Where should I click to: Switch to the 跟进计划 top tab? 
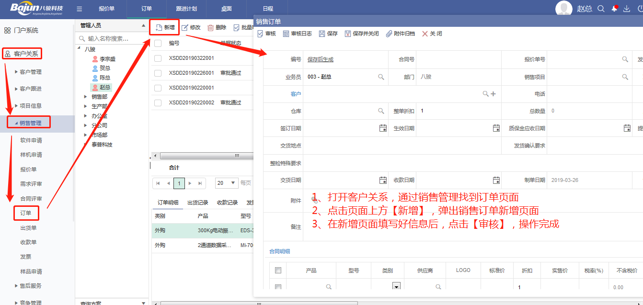point(185,9)
